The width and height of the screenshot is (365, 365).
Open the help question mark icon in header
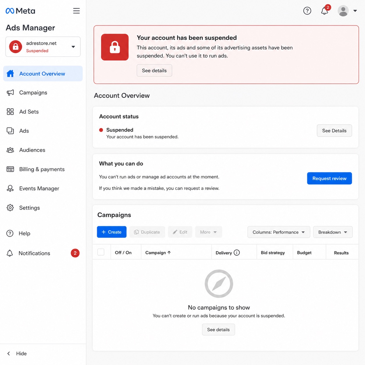[x=307, y=11]
